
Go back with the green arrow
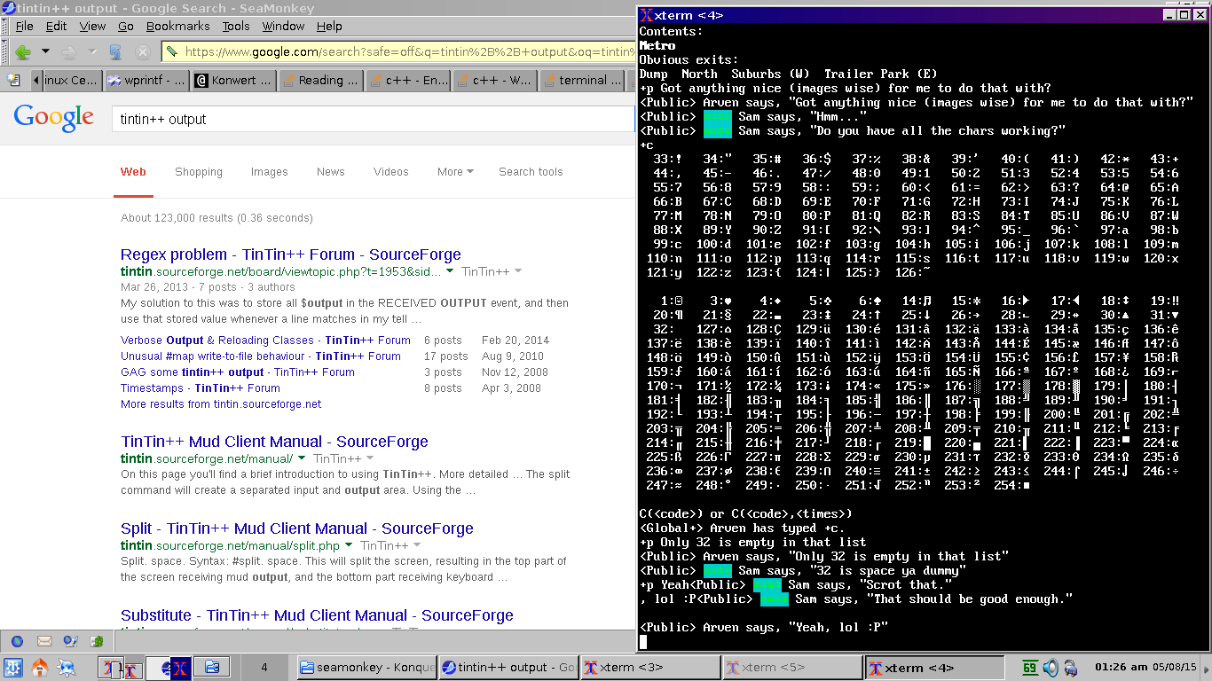[x=22, y=52]
